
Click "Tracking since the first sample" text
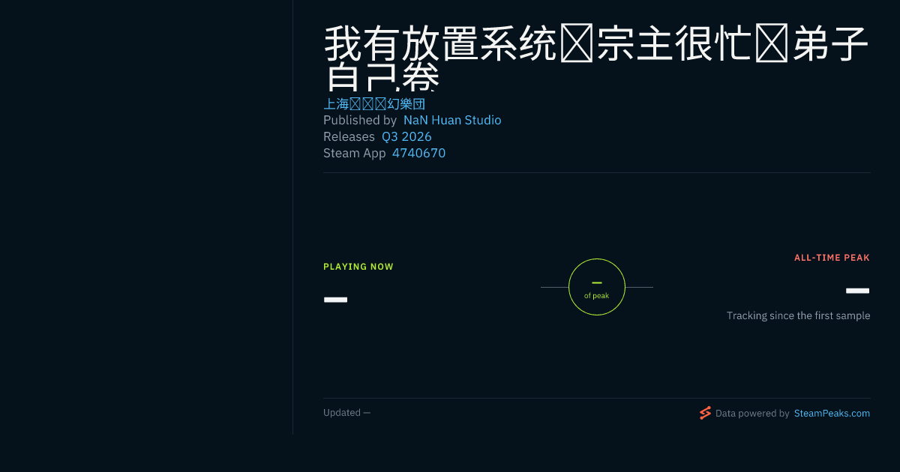click(798, 316)
